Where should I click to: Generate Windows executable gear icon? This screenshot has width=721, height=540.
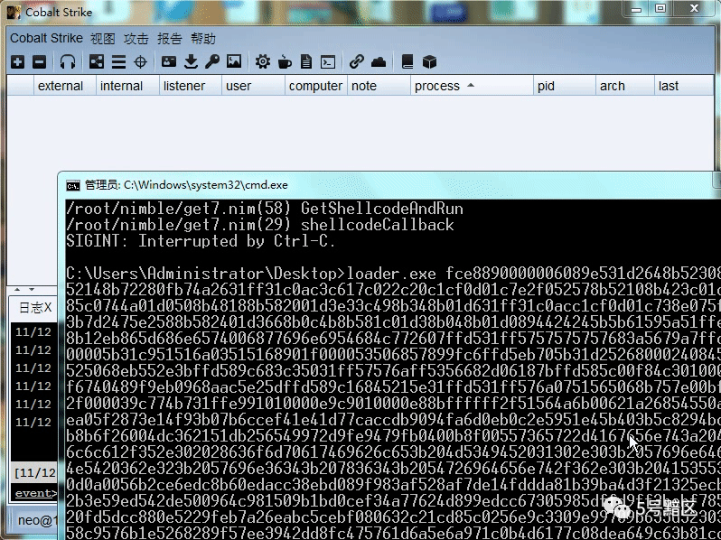pyautogui.click(x=263, y=61)
